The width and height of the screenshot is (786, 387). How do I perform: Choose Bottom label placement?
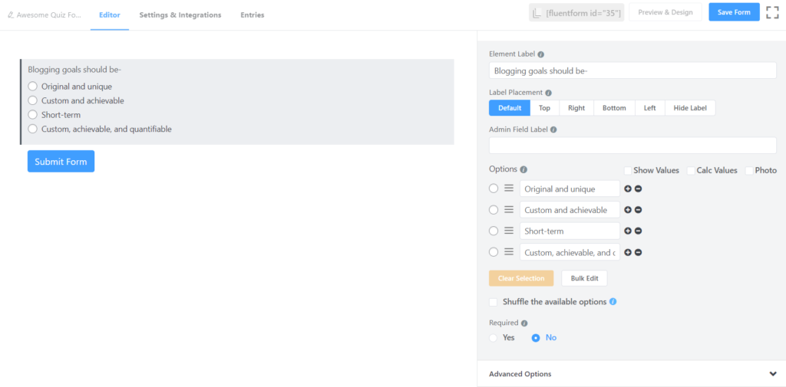614,107
